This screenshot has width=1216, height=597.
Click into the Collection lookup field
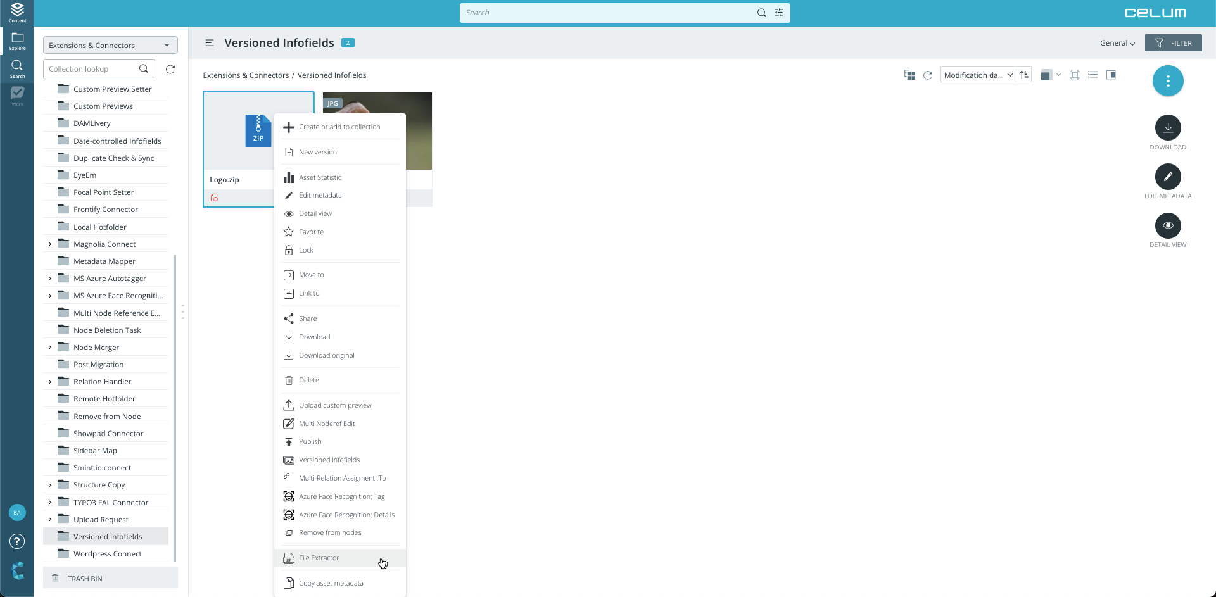coord(92,69)
